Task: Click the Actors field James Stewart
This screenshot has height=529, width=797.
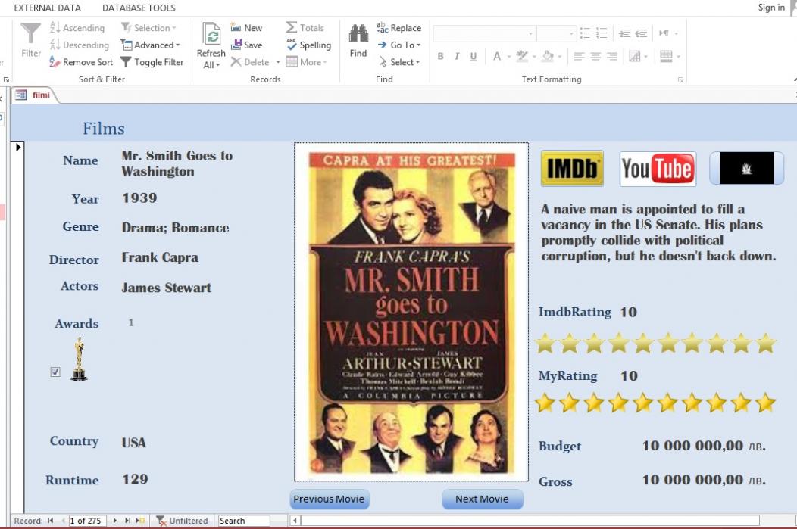Action: coord(166,288)
